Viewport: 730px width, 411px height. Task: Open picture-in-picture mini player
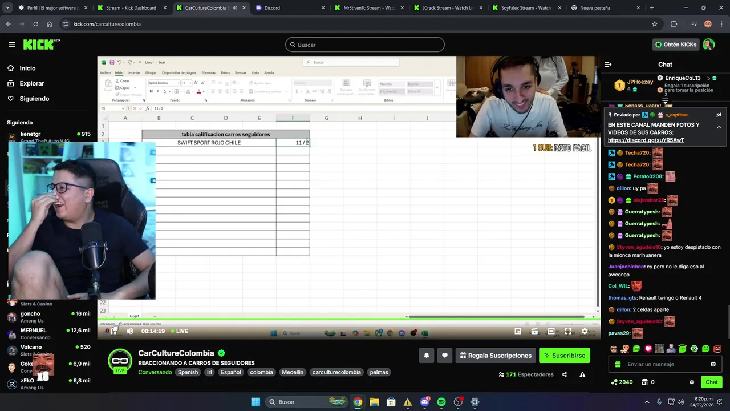518,331
